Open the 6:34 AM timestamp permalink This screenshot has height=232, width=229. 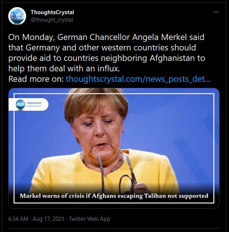click(x=18, y=219)
